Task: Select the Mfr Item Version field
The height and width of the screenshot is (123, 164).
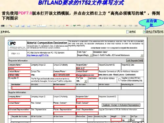Action: coord(110,88)
